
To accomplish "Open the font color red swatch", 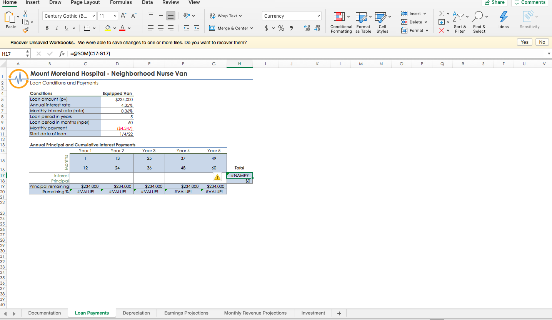I will (x=122, y=28).
